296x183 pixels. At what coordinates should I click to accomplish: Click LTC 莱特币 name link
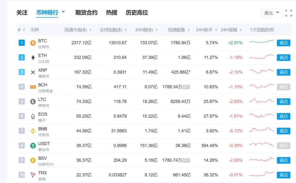[x=44, y=102]
